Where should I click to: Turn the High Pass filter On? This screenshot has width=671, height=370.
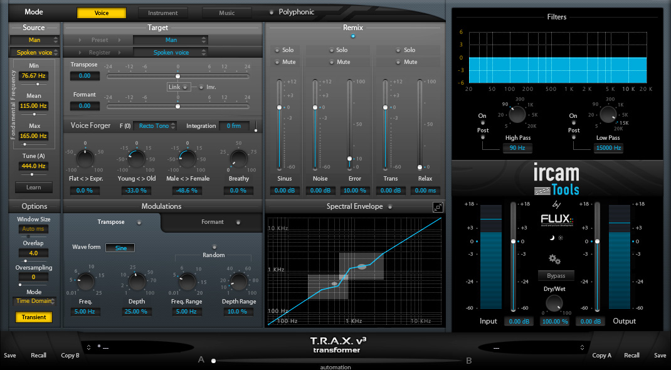(483, 123)
